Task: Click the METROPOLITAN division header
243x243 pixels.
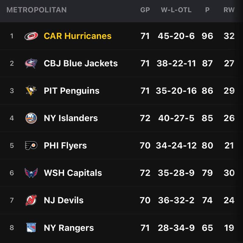Action: coord(36,10)
